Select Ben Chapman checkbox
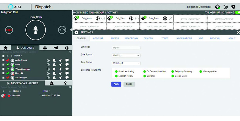Screen dimensions: 240x121 click(3, 69)
